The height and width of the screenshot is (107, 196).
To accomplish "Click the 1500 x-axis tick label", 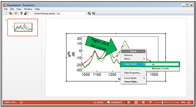I will [154, 75].
